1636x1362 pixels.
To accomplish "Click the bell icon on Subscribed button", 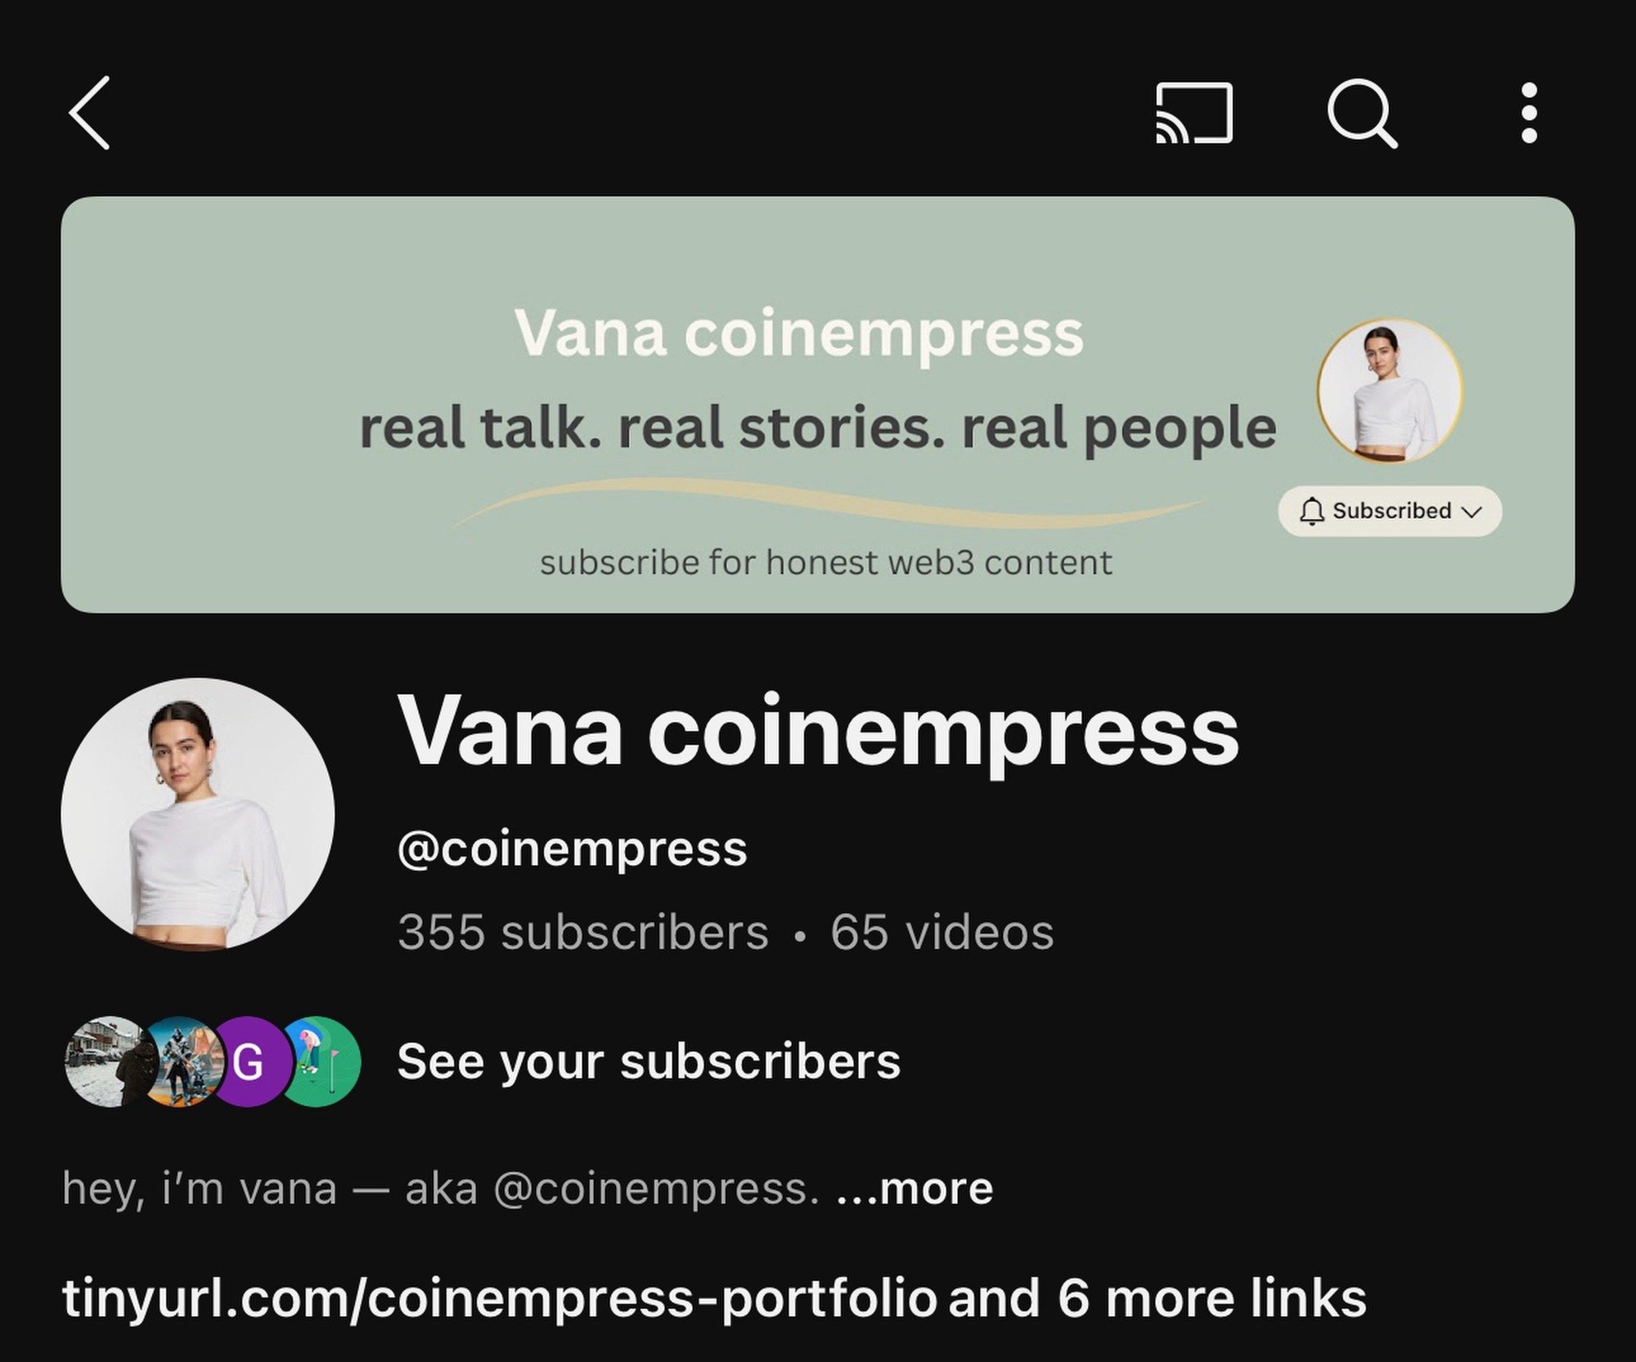I will click(x=1311, y=511).
